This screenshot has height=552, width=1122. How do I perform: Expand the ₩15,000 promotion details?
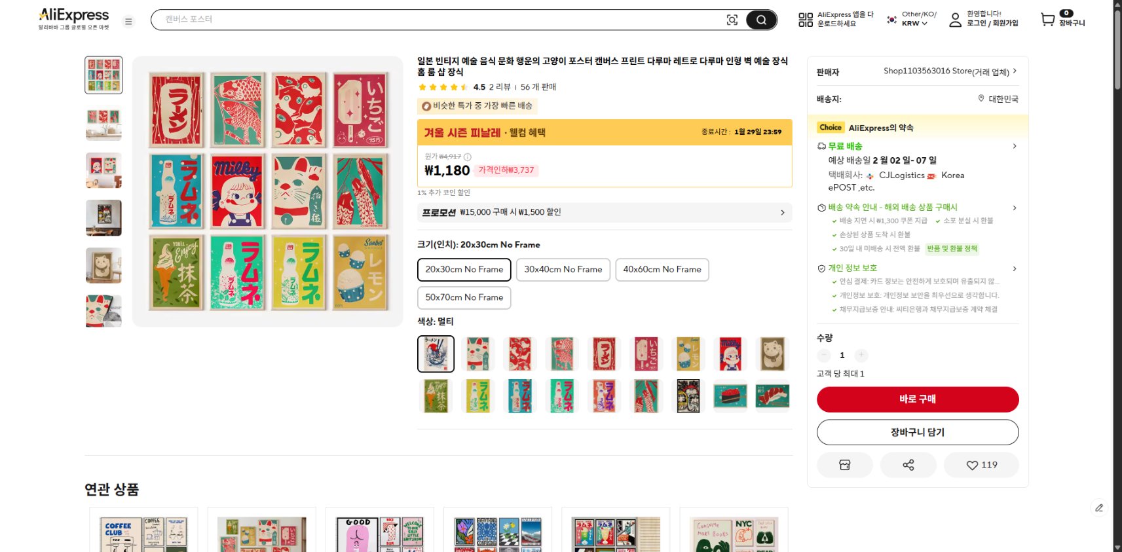click(x=782, y=213)
